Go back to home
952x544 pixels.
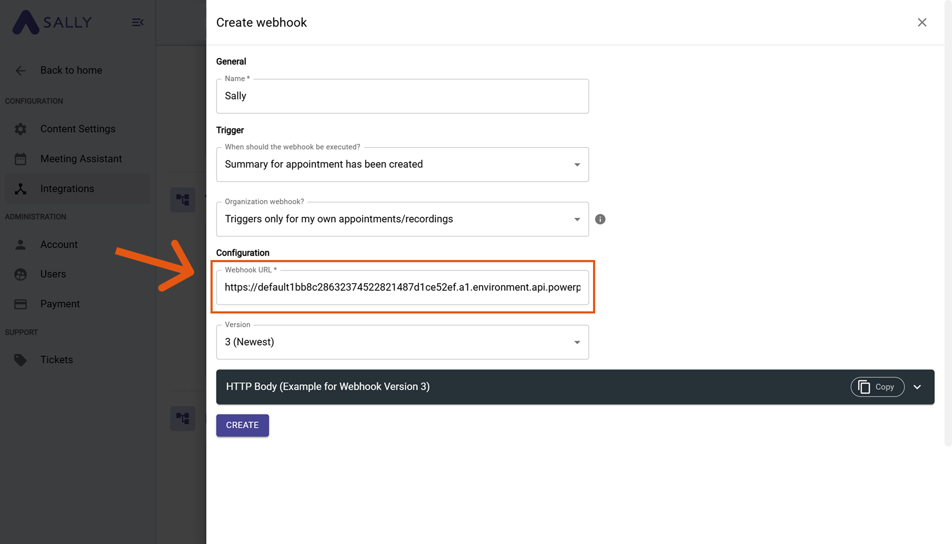[x=71, y=70]
